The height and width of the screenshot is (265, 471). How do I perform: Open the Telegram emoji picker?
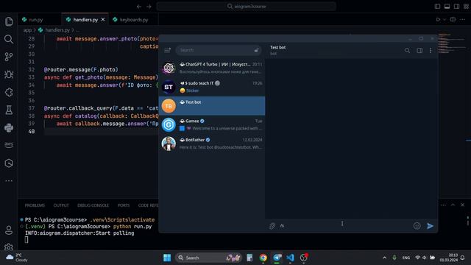click(x=417, y=226)
